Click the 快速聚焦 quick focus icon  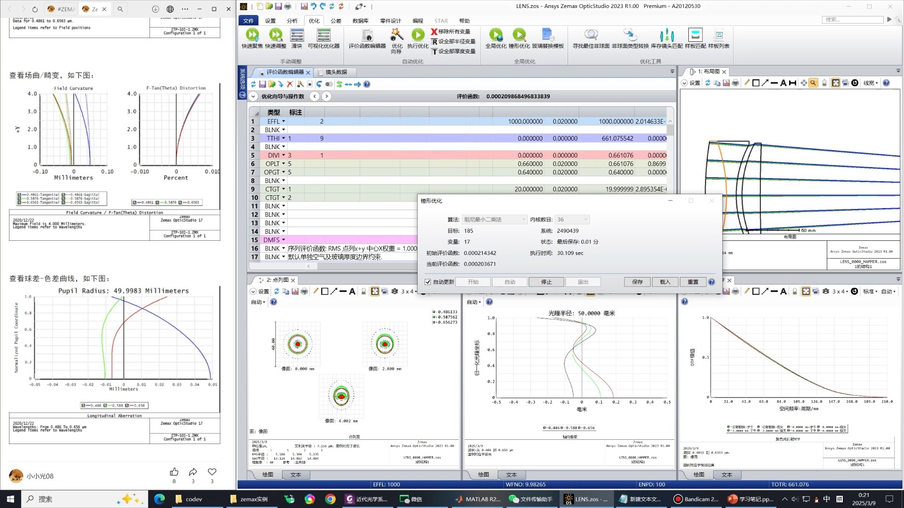(x=252, y=35)
